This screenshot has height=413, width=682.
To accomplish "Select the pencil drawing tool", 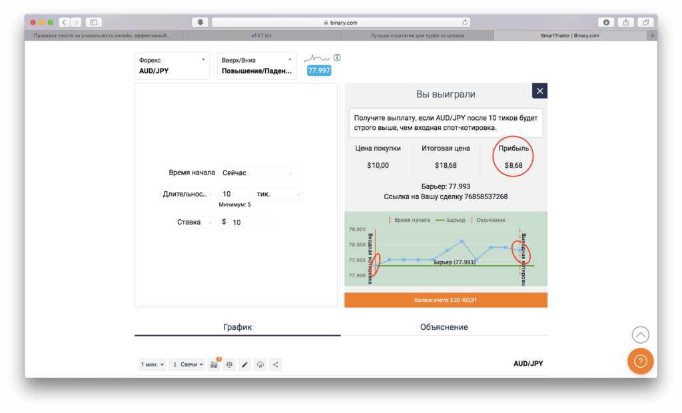I will 244,364.
